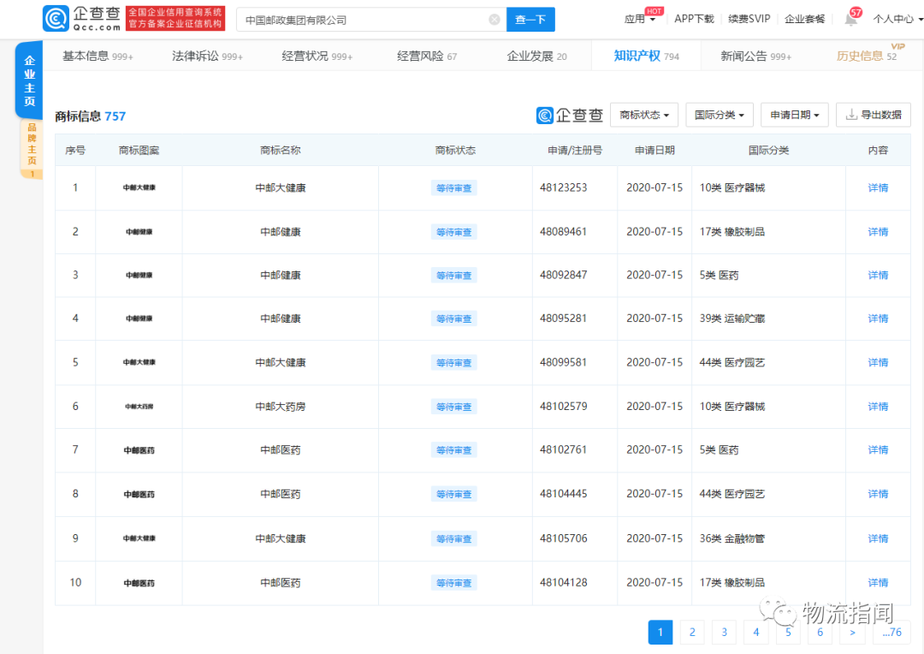Expand the 商标状态 filter
Viewport: 924px width, 654px height.
pos(644,115)
